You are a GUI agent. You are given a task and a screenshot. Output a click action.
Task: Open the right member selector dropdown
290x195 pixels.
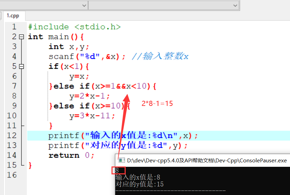(x=235, y=6)
